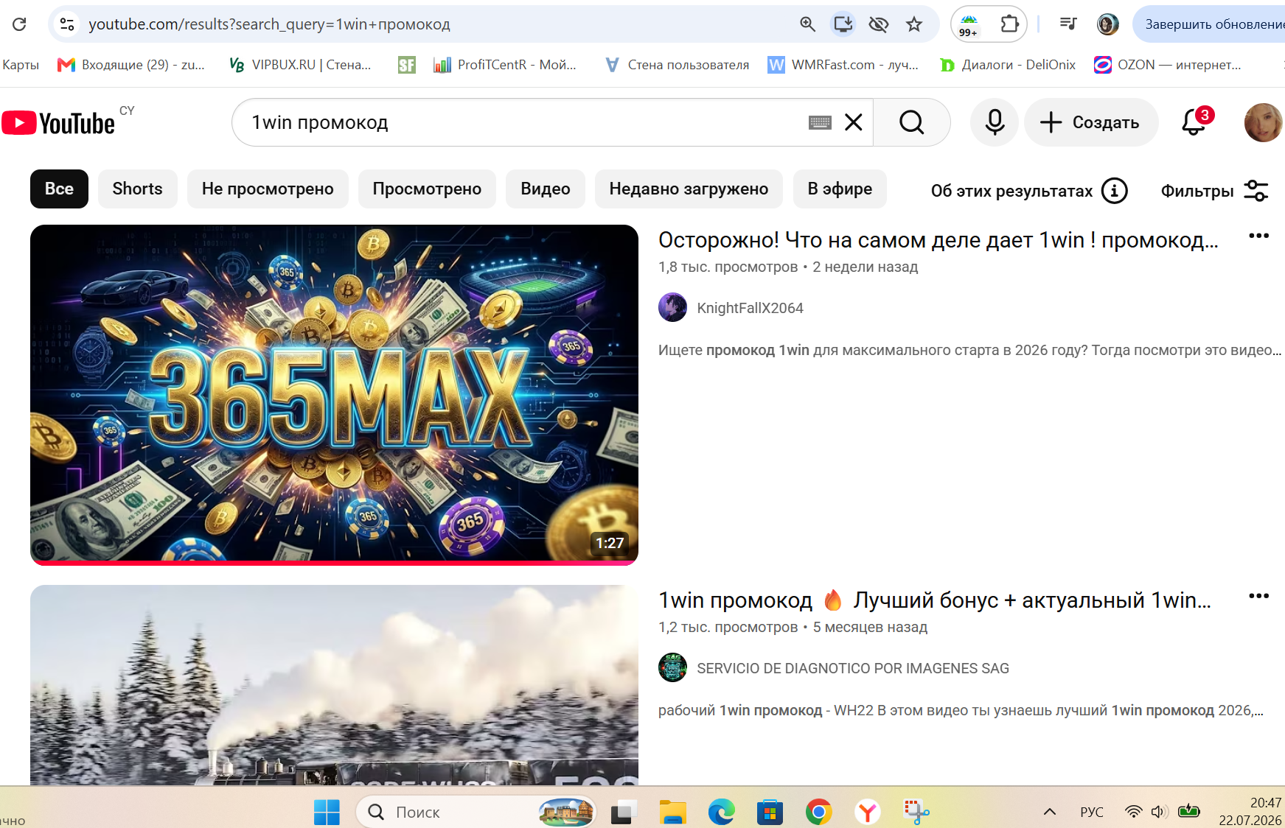
Task: Reload the page with the refresh icon
Action: [x=20, y=24]
